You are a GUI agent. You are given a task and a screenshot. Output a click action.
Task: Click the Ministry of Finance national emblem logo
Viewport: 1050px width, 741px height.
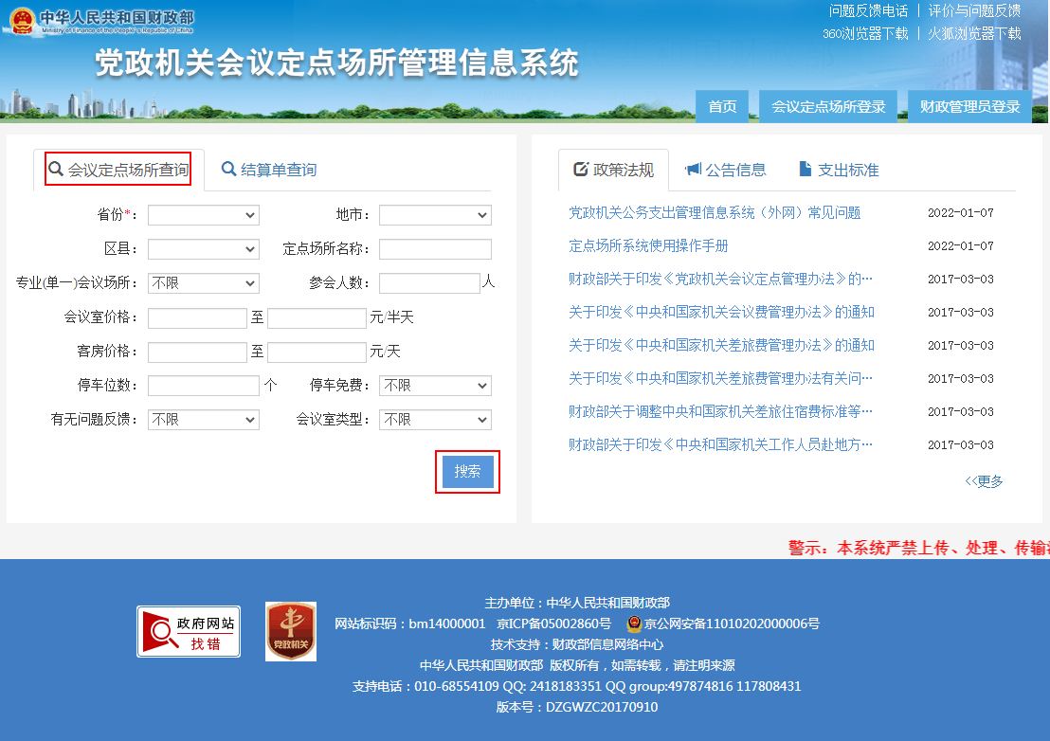[x=22, y=20]
